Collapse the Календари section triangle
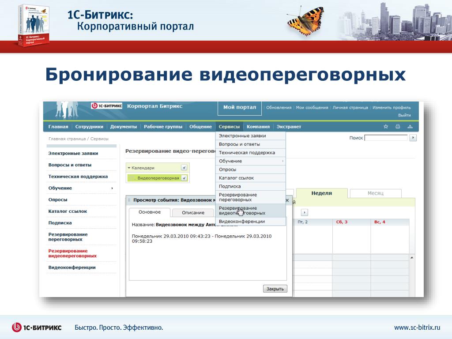 pyautogui.click(x=129, y=168)
